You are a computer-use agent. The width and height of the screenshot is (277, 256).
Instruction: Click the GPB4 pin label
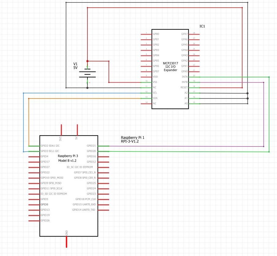coord(156,55)
